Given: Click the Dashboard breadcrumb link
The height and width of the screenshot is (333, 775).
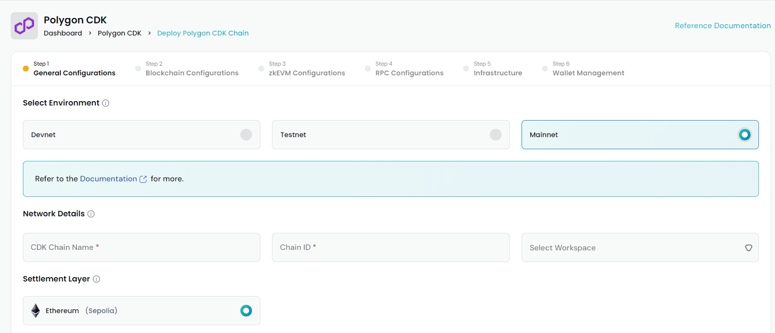Looking at the screenshot, I should pos(63,33).
